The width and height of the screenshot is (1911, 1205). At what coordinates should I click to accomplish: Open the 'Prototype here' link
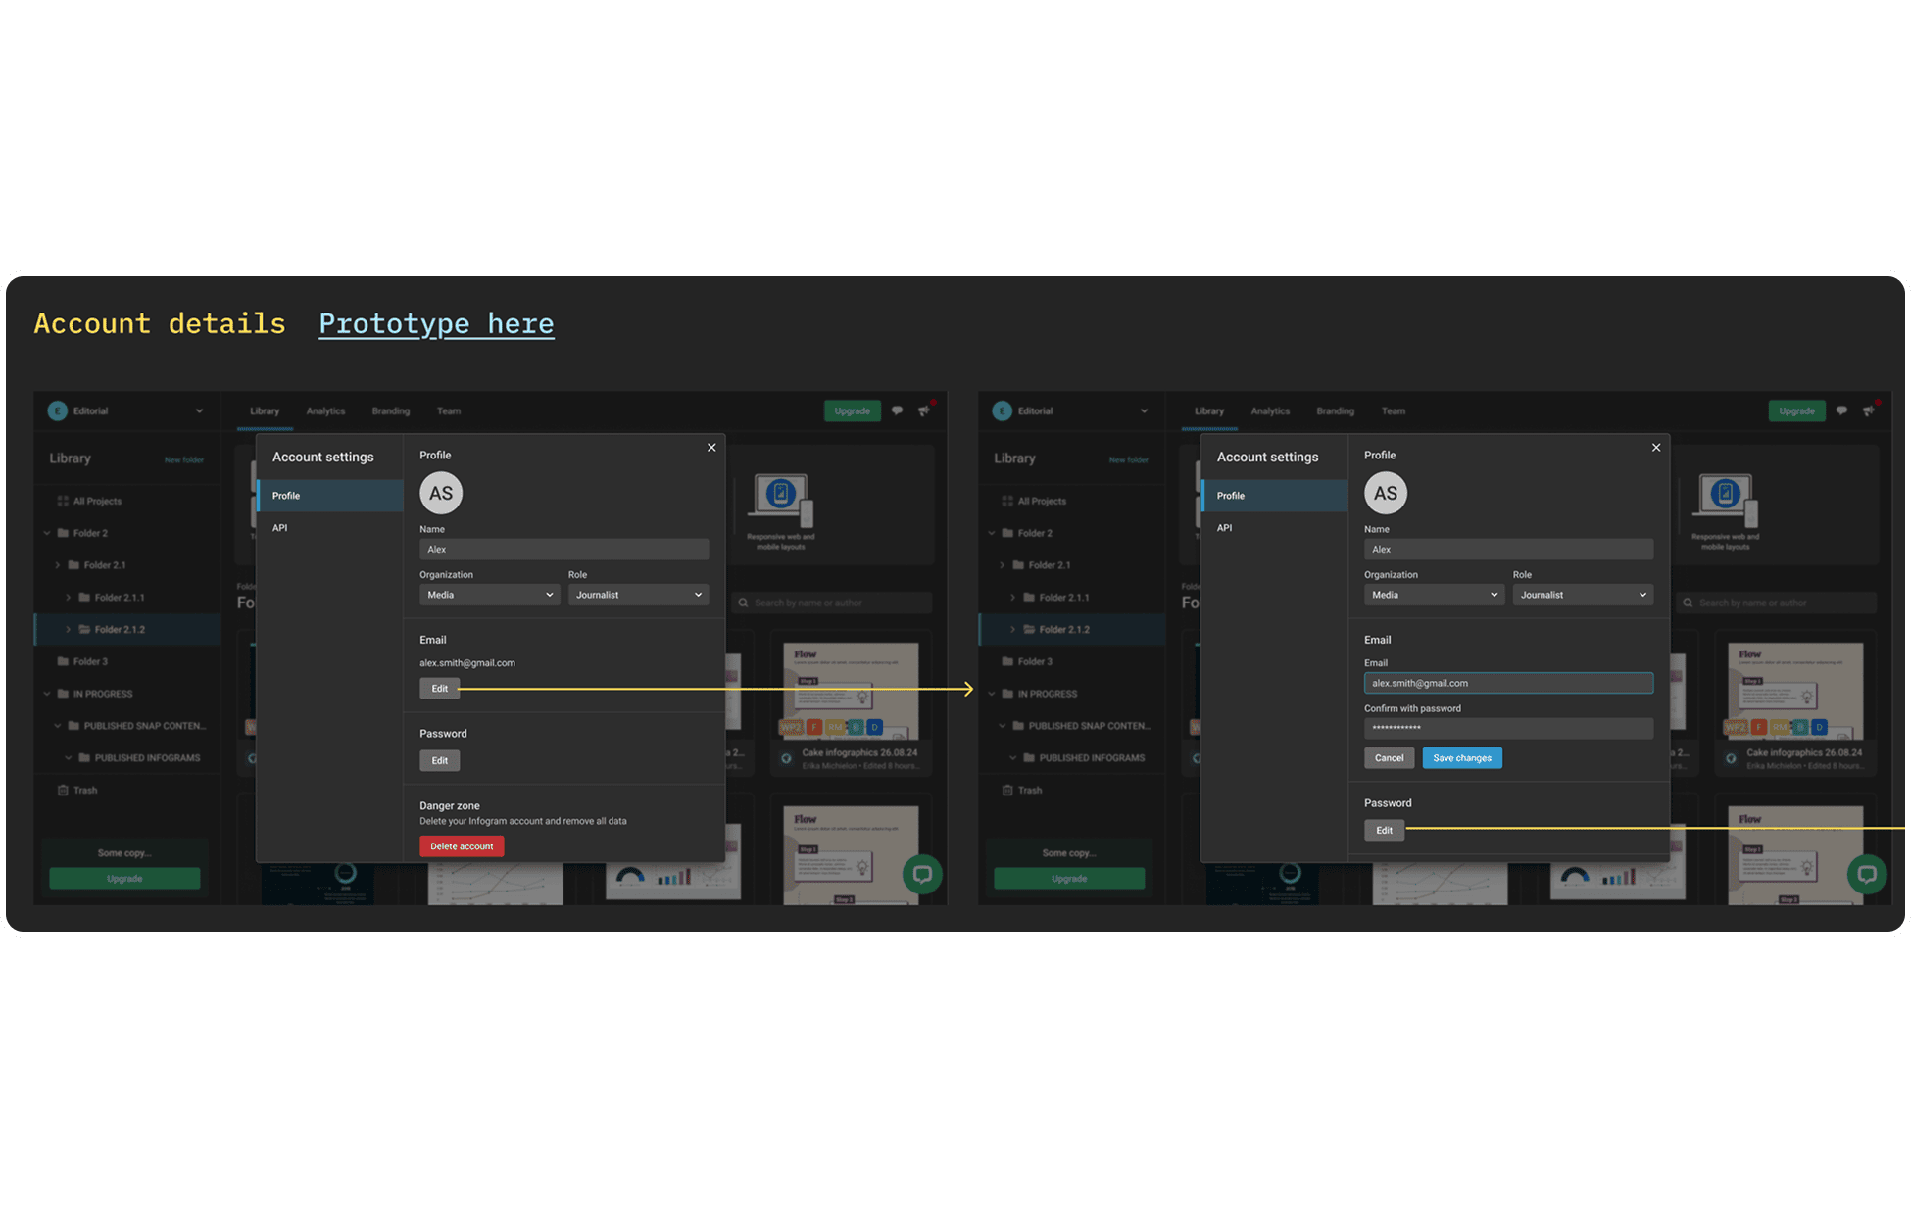(436, 323)
